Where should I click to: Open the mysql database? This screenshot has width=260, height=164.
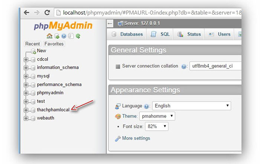pos(43,76)
